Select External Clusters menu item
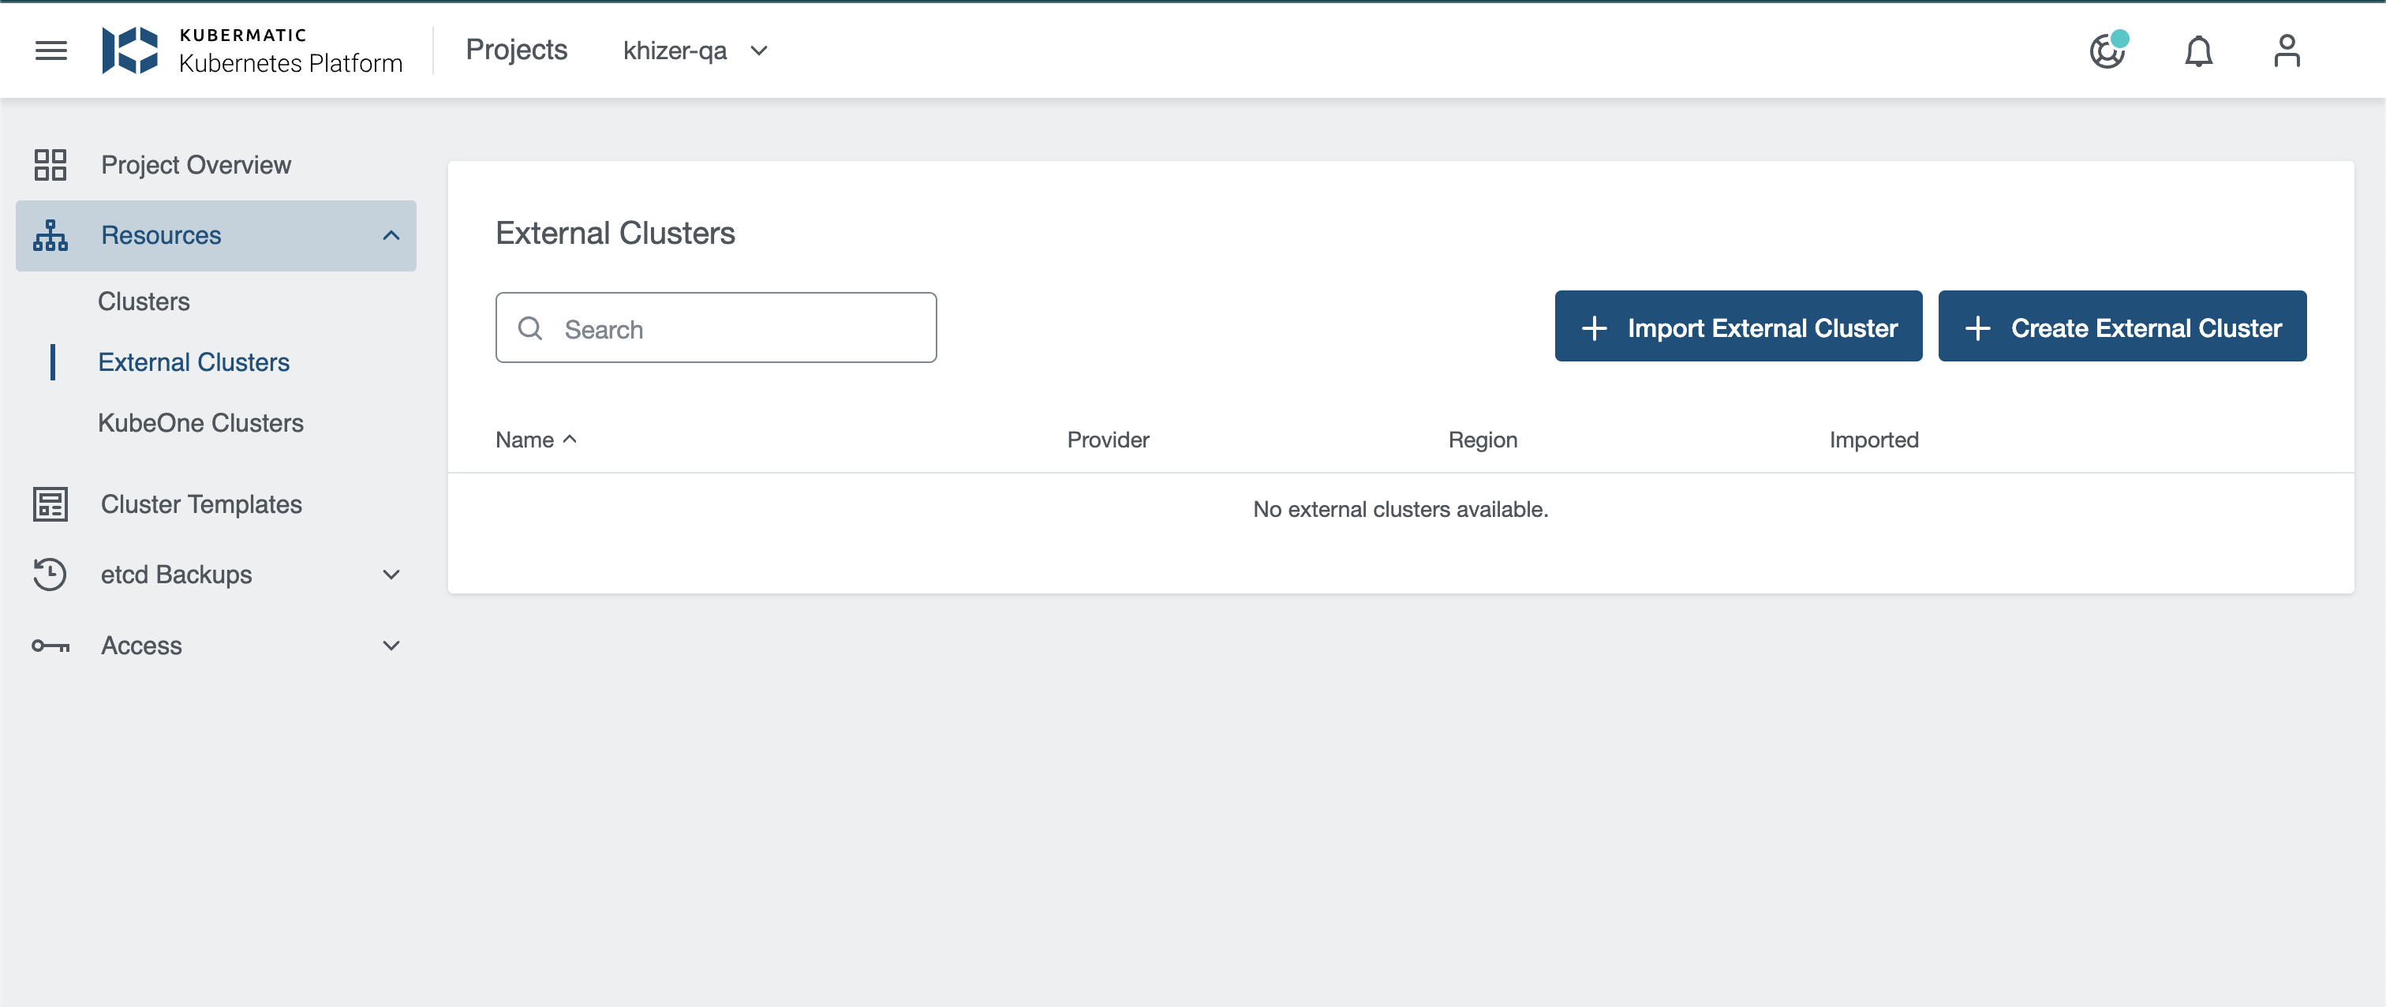 coord(193,362)
